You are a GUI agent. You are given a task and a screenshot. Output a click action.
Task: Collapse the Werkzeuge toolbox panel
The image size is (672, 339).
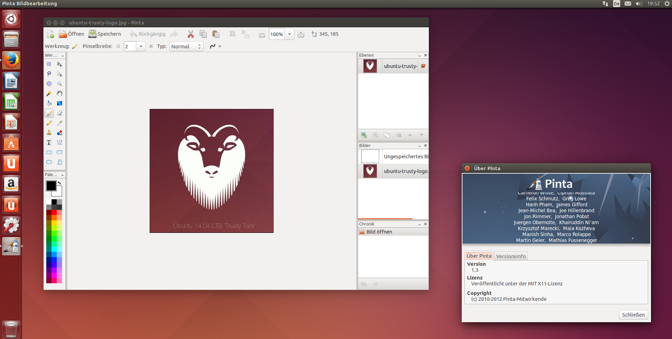[63, 55]
